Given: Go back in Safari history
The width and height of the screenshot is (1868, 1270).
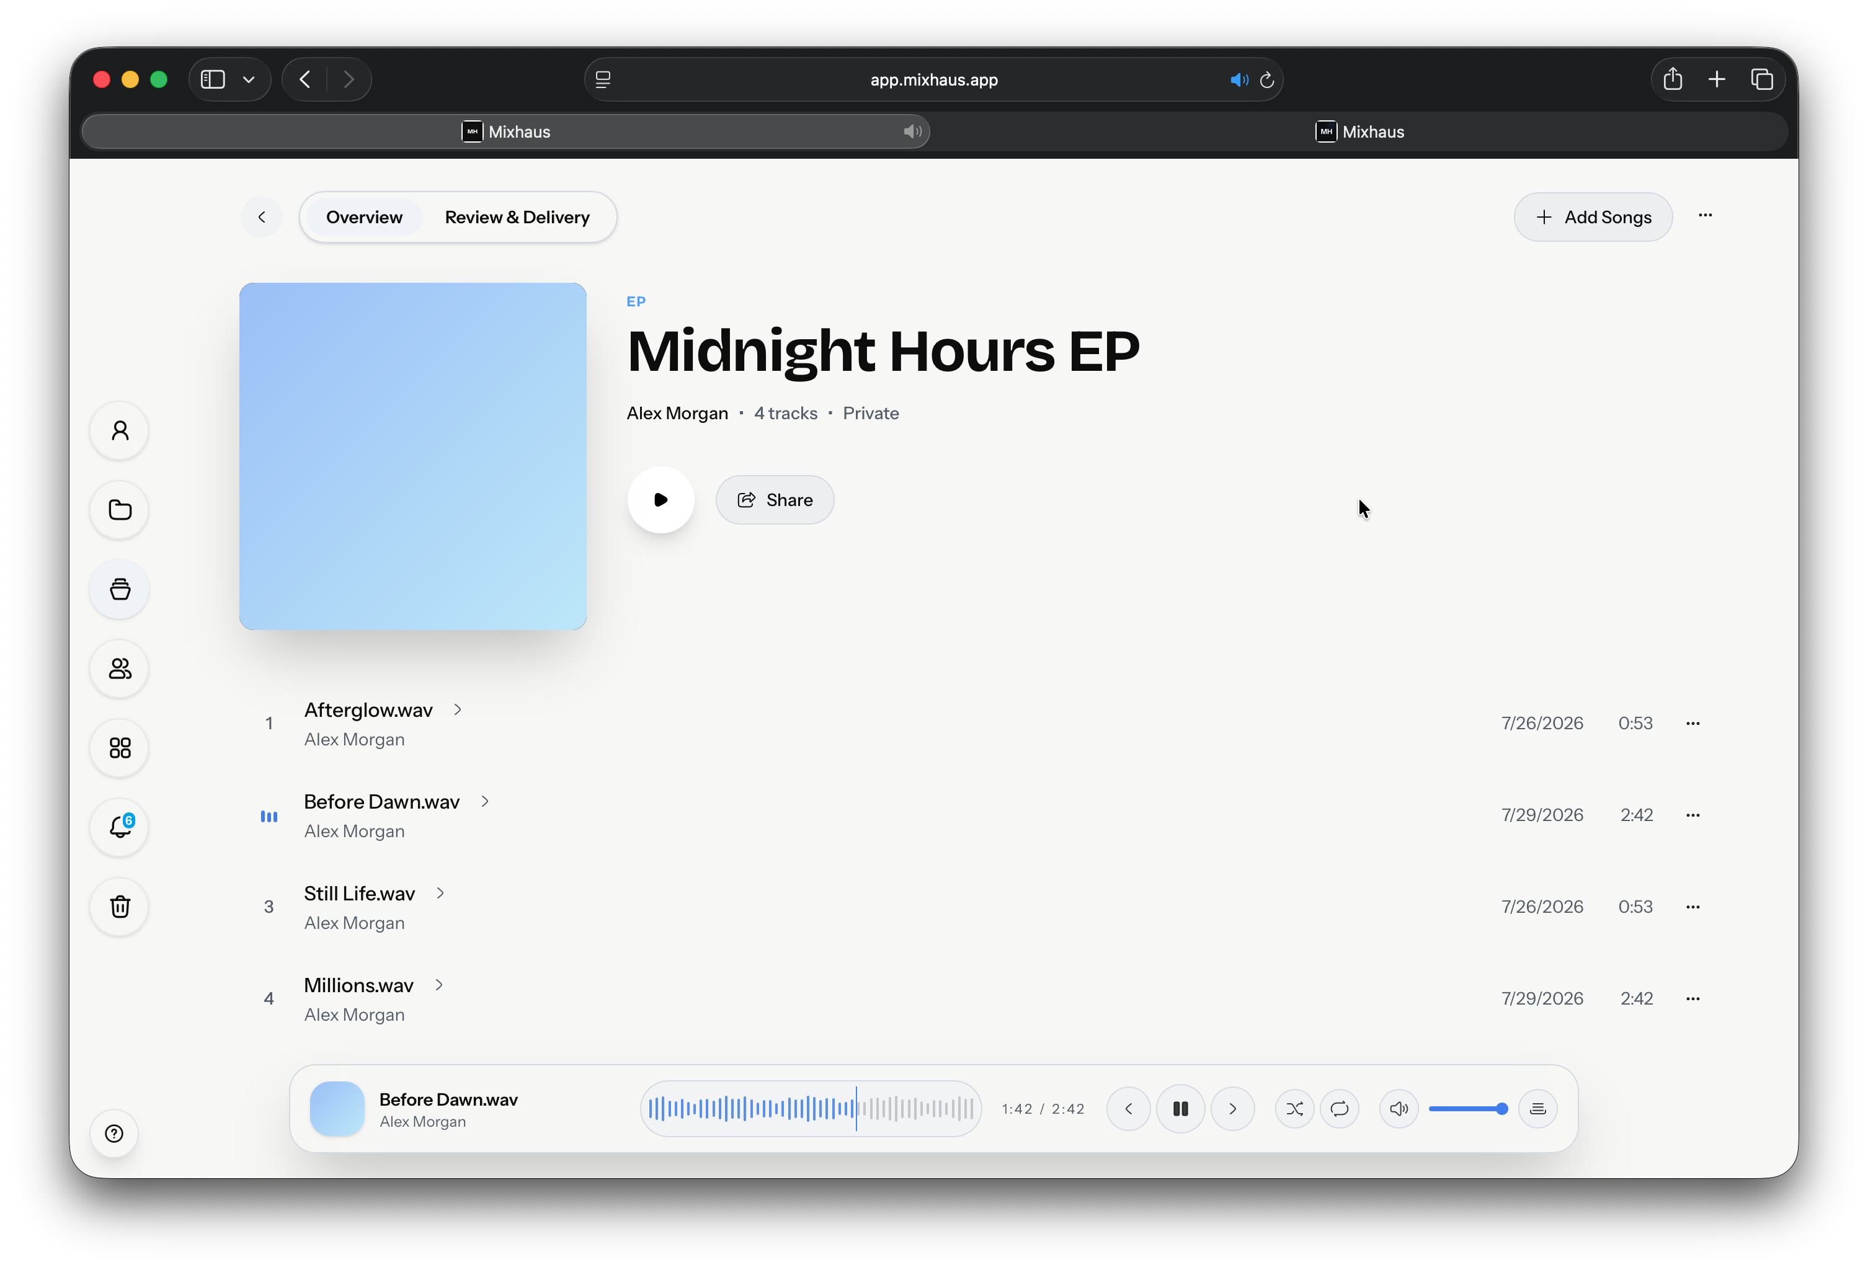Looking at the screenshot, I should pyautogui.click(x=305, y=79).
